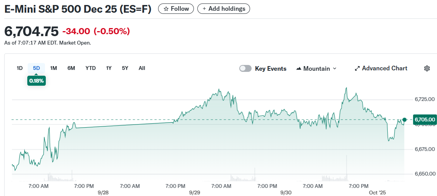The height and width of the screenshot is (196, 437).
Task: Click the Key Events label
Action: tap(270, 68)
